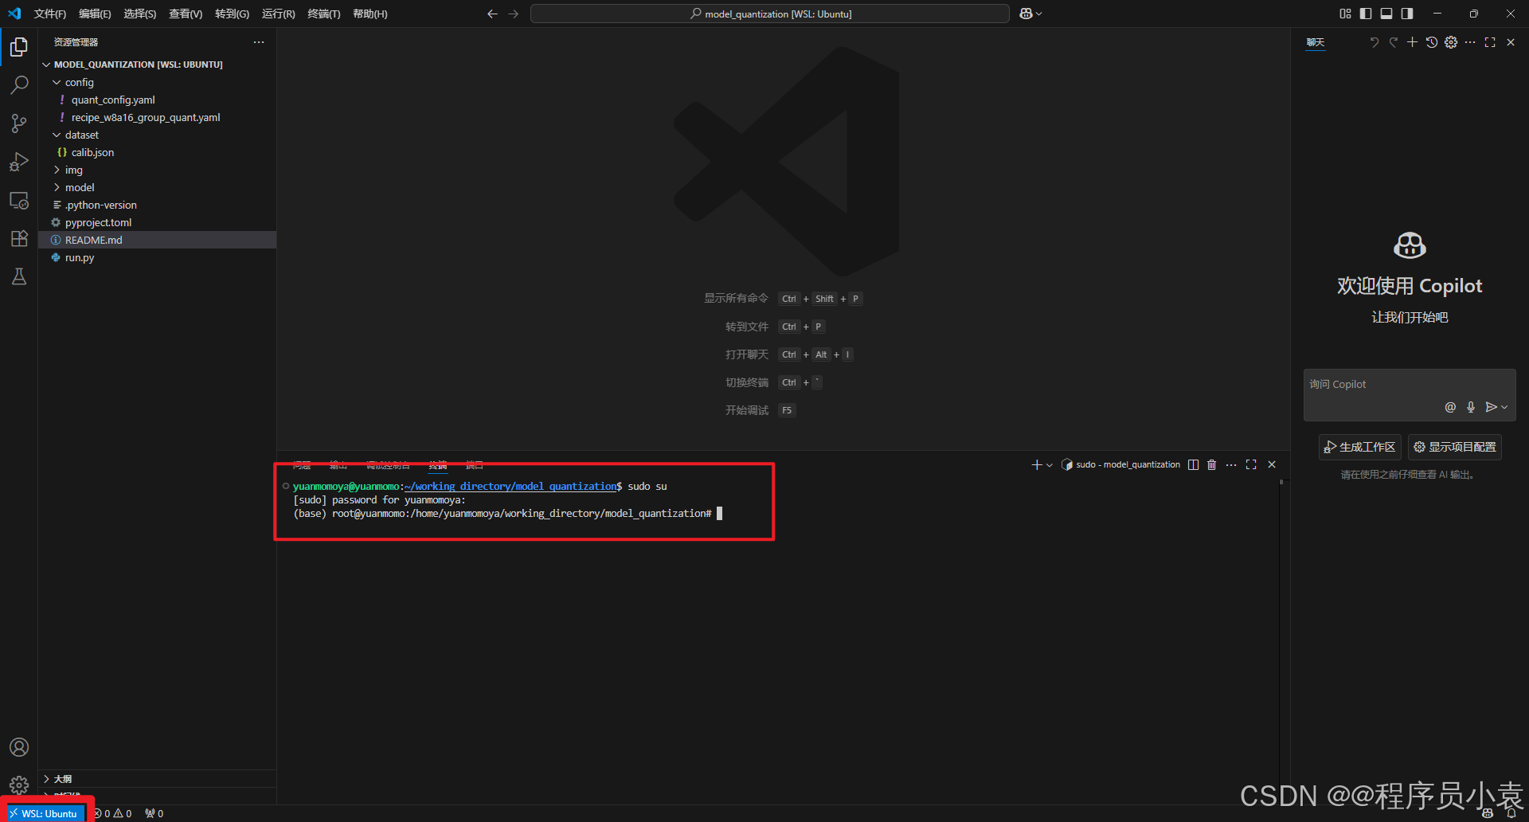Go forward with the navigation arrow
The image size is (1529, 822).
(x=513, y=14)
